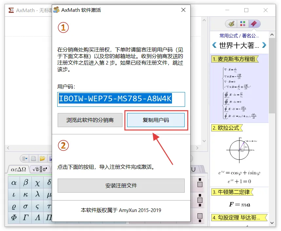Insert the alpha α symbol
Screen dimensions: 281x231
click(x=14, y=183)
